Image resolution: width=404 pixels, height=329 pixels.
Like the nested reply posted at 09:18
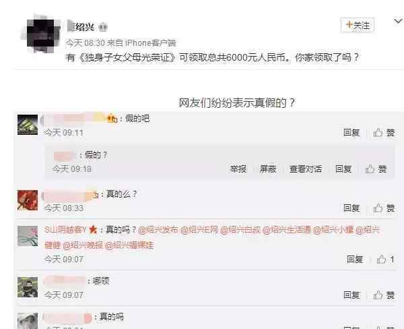(x=376, y=169)
